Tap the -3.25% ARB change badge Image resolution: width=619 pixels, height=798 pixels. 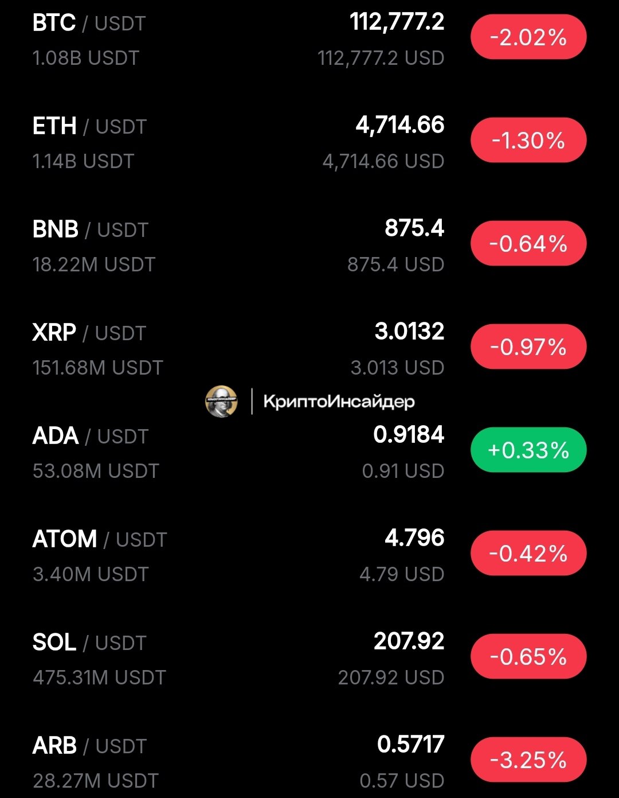click(x=528, y=760)
